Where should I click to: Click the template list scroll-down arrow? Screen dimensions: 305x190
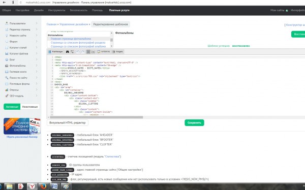(x=111, y=46)
